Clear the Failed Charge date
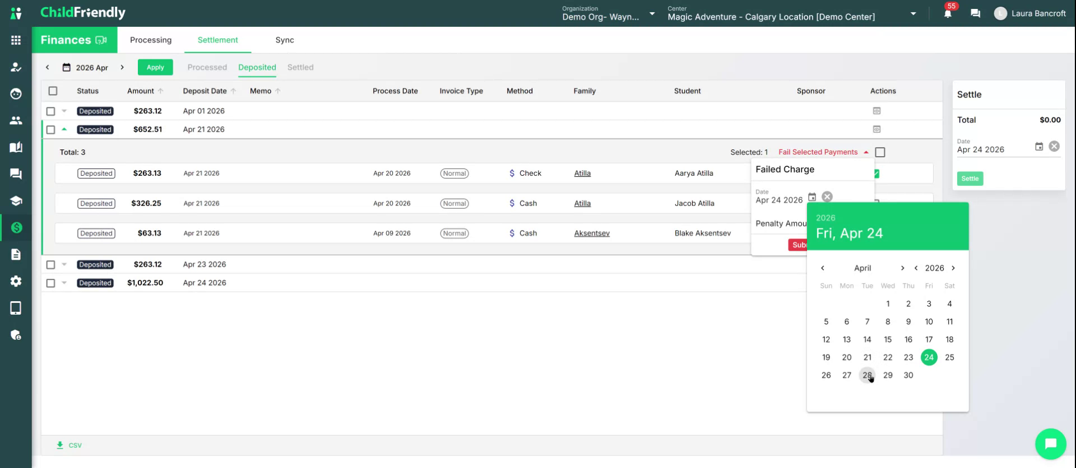The width and height of the screenshot is (1076, 468). (827, 196)
